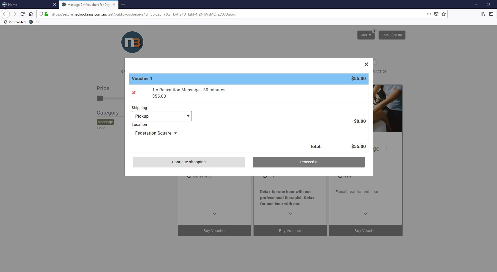Close the Home browser tab
The image size is (497, 272).
click(55, 4)
